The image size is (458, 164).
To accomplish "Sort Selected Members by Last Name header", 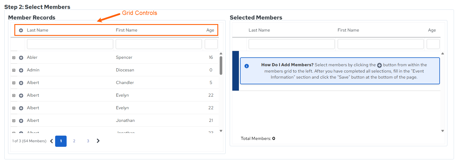I will [259, 30].
